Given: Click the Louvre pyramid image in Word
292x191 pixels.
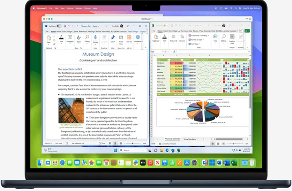Looking at the screenshot, I should click(x=71, y=111).
